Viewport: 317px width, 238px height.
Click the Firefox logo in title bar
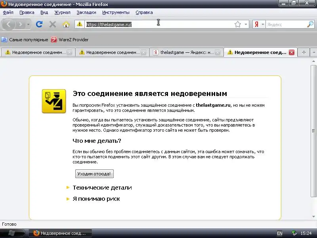4,4
